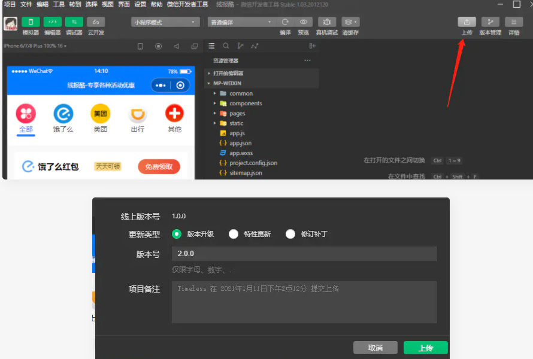
Task: Click the user avatar picture
Action: tap(11, 24)
